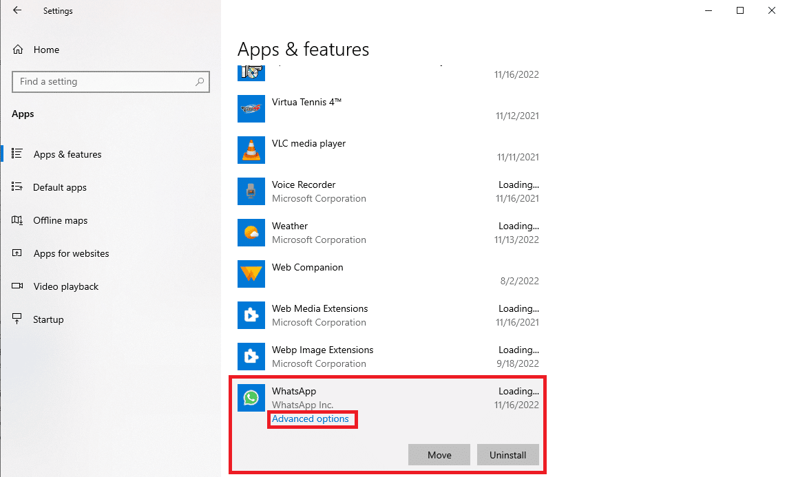787x477 pixels.
Task: Click the 11/12/2021 date for Virtua Tennis
Action: point(517,116)
